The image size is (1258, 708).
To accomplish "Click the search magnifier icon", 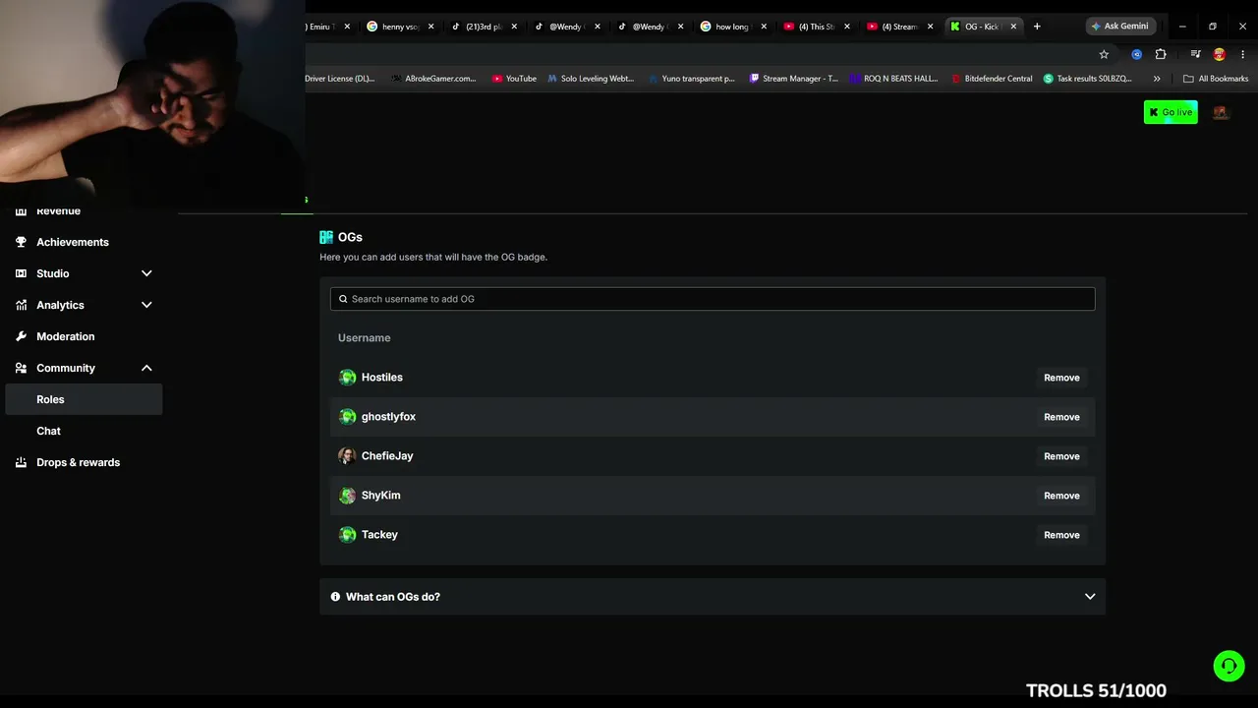I will 343,299.
